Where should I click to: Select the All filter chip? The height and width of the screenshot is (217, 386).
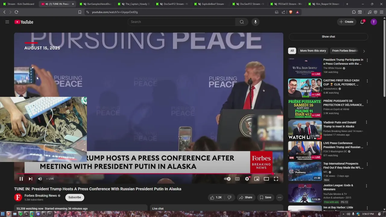(x=292, y=51)
